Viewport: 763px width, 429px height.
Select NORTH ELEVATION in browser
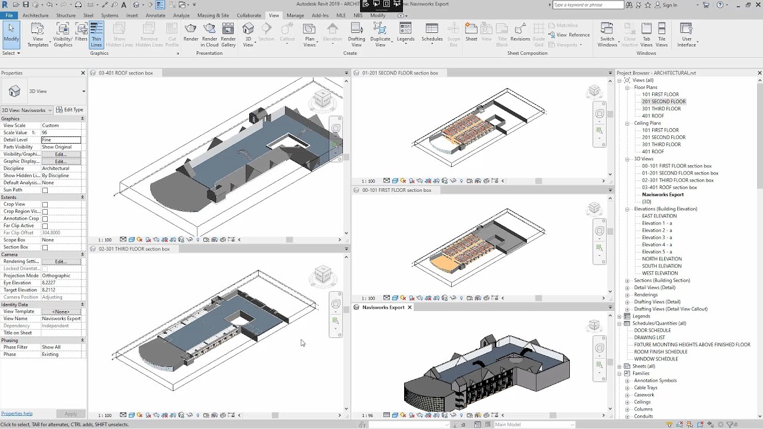pyautogui.click(x=662, y=259)
